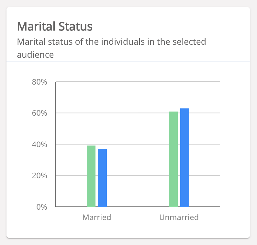Select the green Unmarried bar
This screenshot has width=257, height=245.
[x=173, y=159]
